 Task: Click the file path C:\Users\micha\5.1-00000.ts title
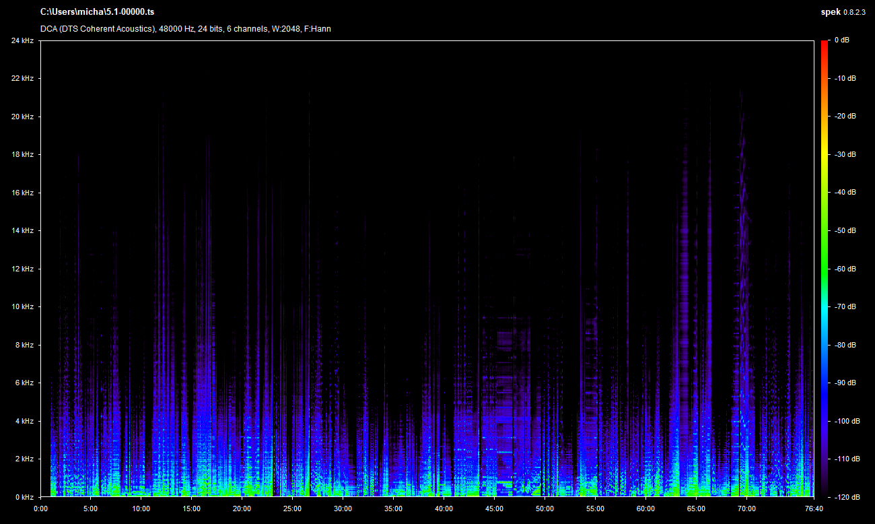[97, 12]
